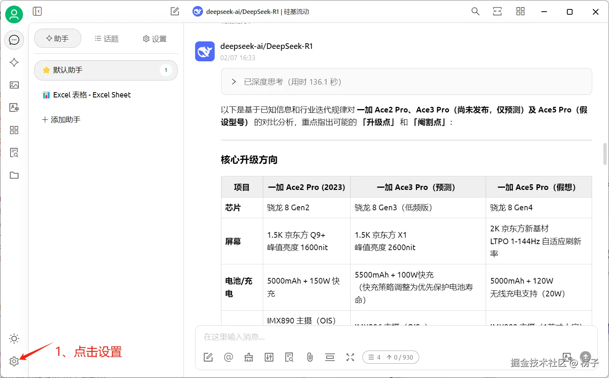
Task: Open the translate page in sidebar
Action: pyautogui.click(x=14, y=108)
